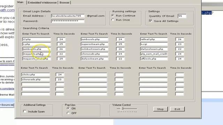Click the time field beside cl.php
The height and width of the screenshot is (125, 223).
pyautogui.click(x=61, y=39)
